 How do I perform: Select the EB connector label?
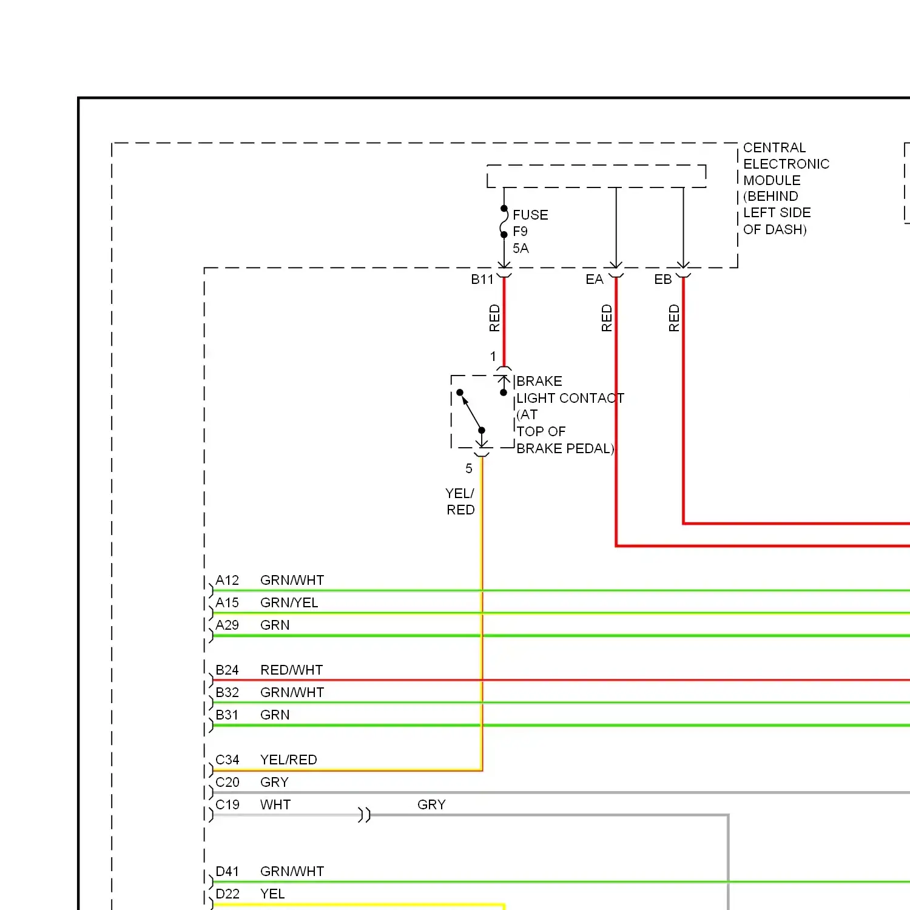click(x=663, y=280)
